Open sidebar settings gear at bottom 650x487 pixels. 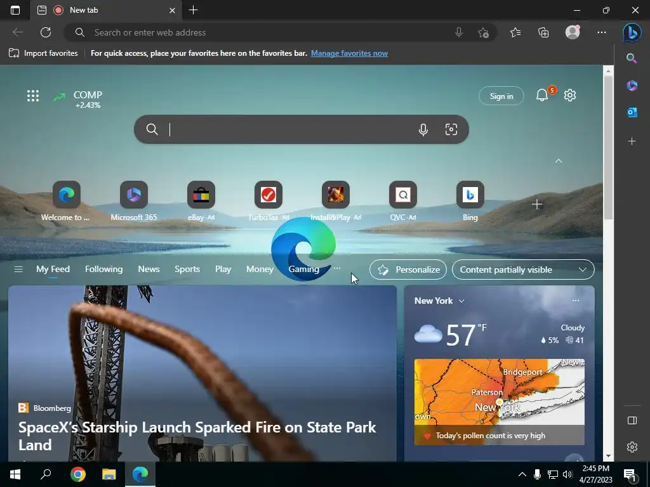click(x=632, y=447)
